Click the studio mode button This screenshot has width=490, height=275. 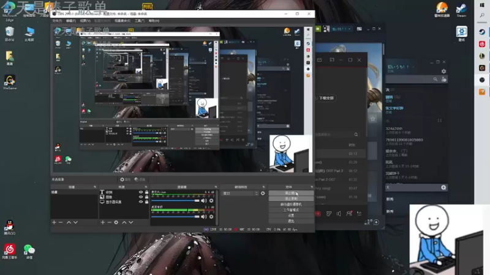(x=291, y=210)
